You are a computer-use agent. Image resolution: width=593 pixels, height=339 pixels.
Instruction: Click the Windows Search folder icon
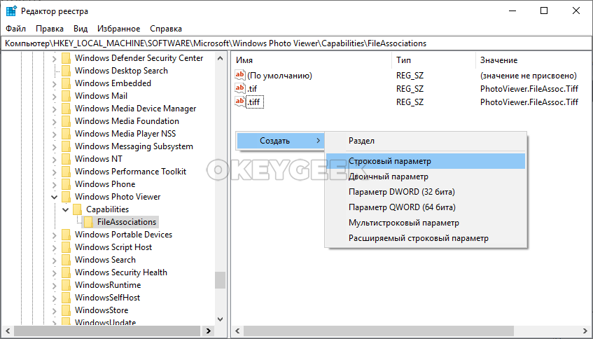(67, 260)
